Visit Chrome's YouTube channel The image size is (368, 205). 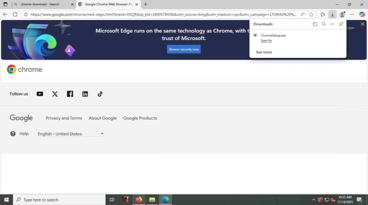[40, 94]
